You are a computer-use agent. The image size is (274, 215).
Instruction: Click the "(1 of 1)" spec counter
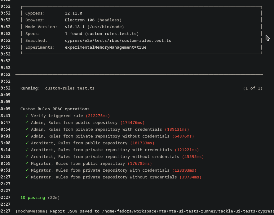pyautogui.click(x=253, y=88)
